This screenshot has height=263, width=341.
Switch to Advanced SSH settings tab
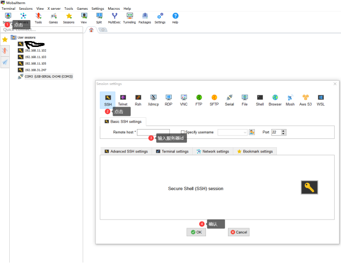point(126,151)
